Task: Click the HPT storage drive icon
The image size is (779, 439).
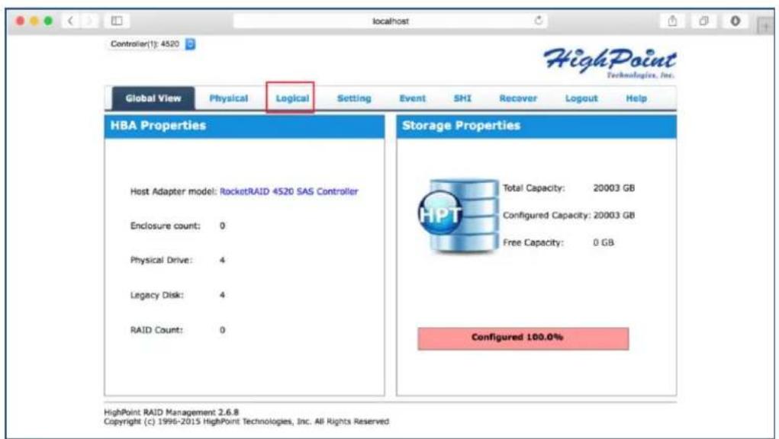Action: 458,216
